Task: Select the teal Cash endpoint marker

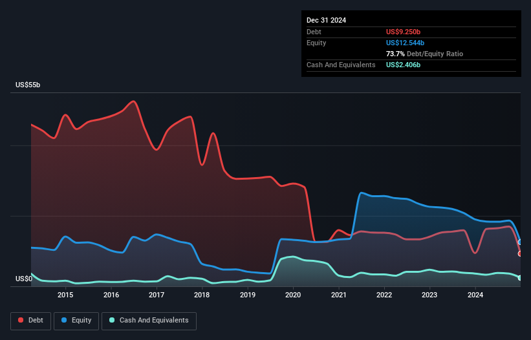Action: pos(521,278)
